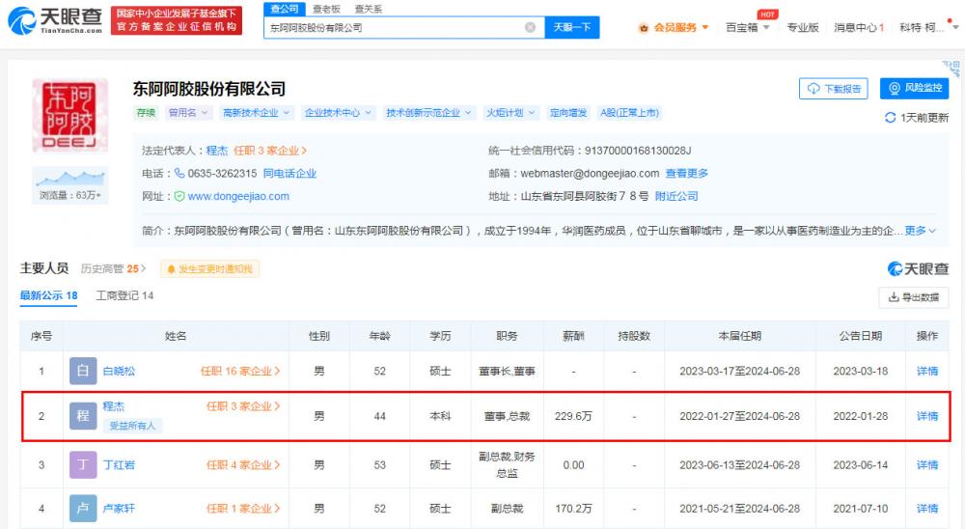The height and width of the screenshot is (529, 965).
Task: Click the 公告日期 column header
Action: click(x=861, y=336)
